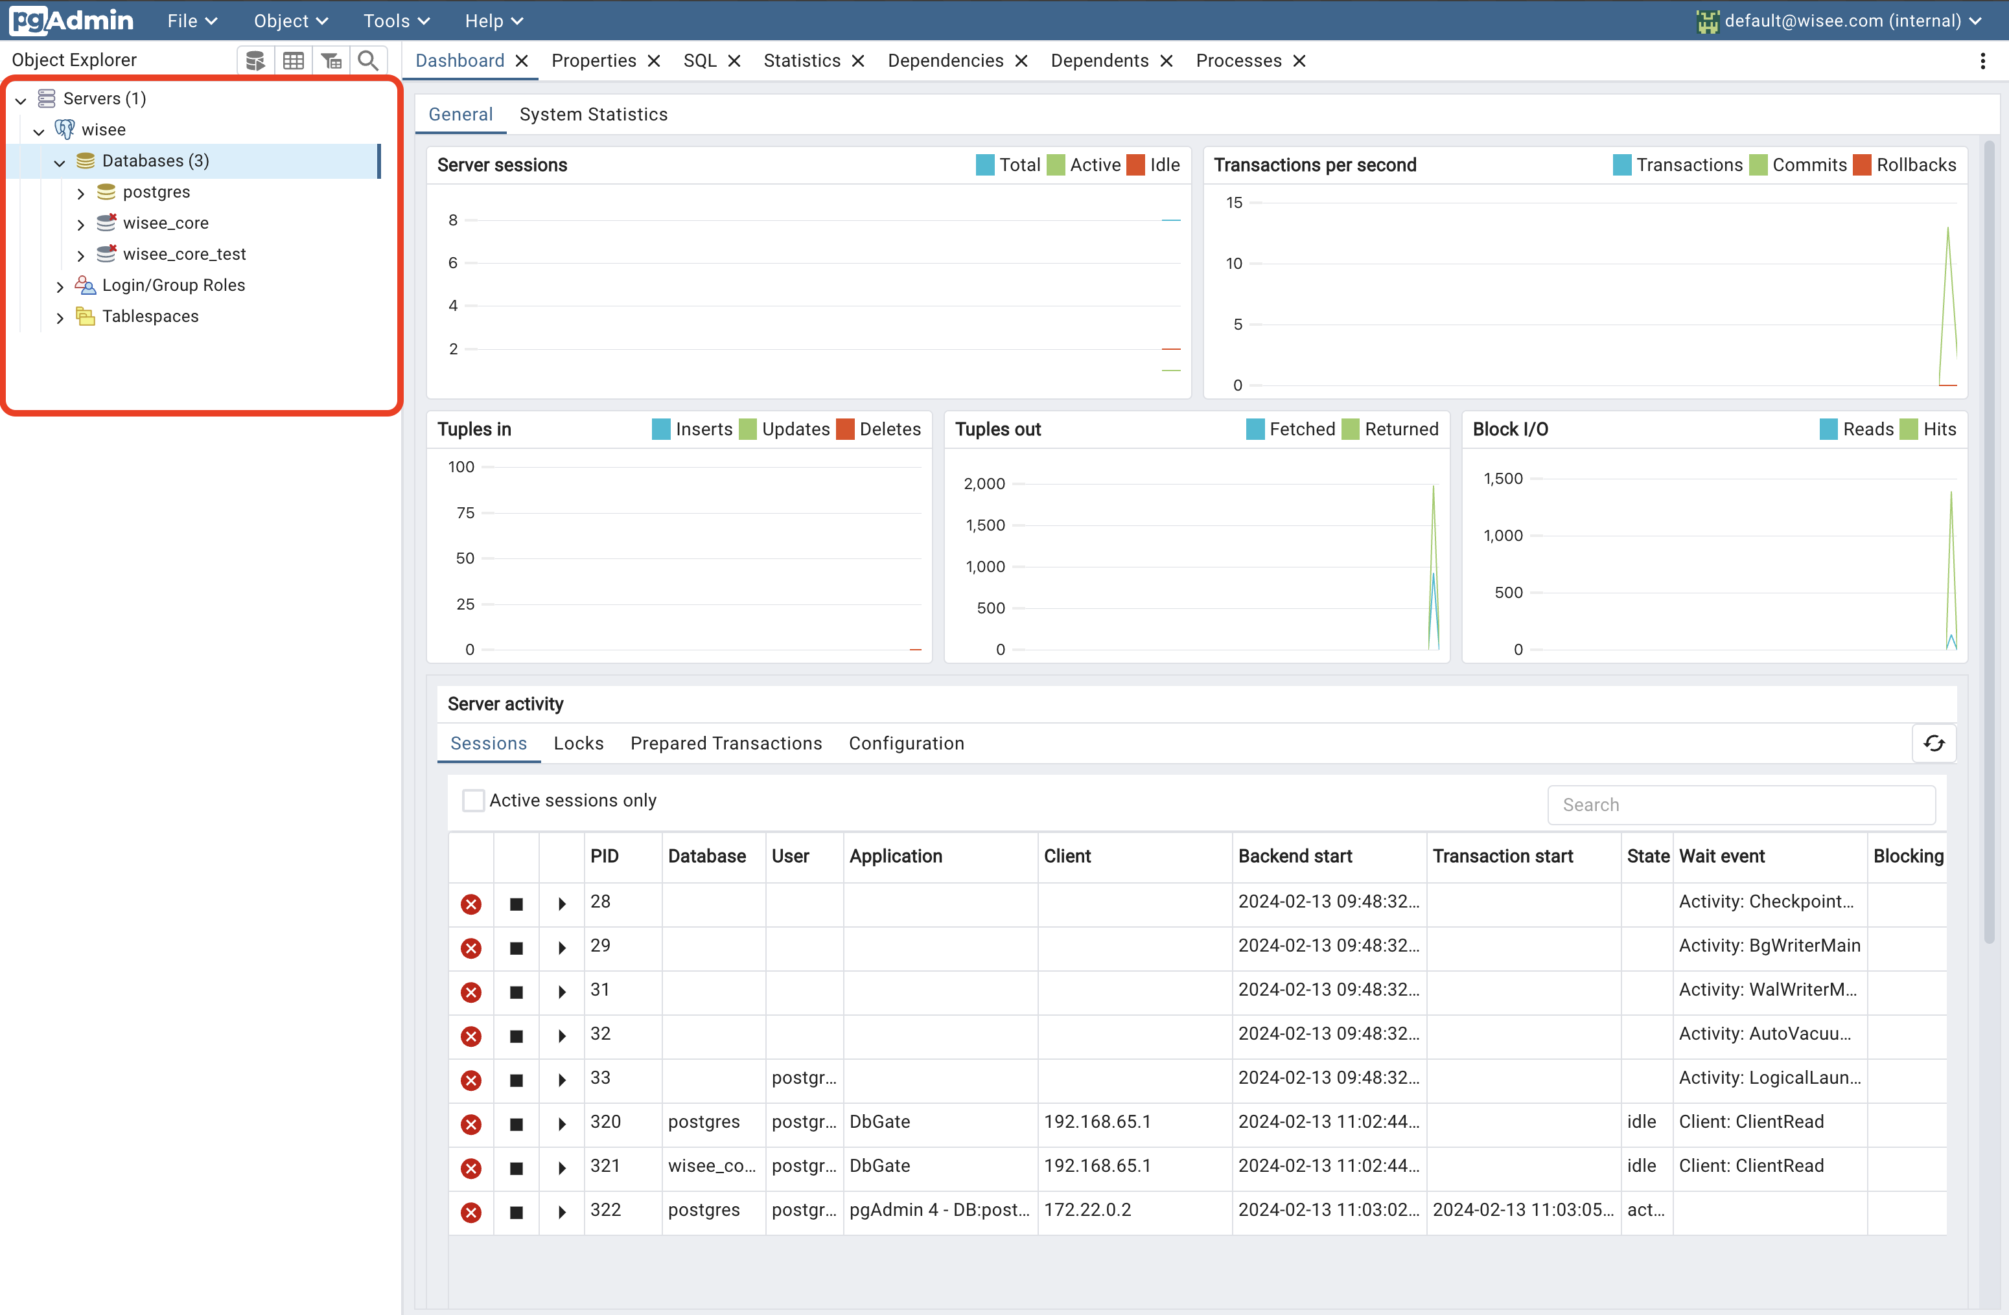Cancel active query for PID 322

point(517,1212)
